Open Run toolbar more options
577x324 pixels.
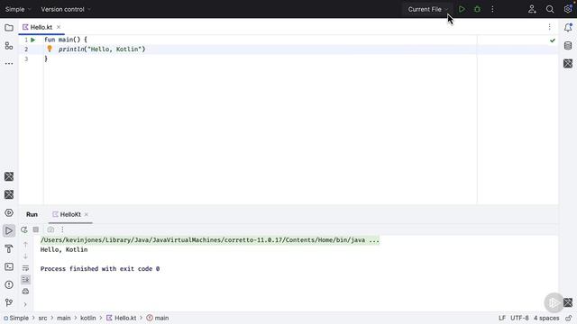pos(62,229)
